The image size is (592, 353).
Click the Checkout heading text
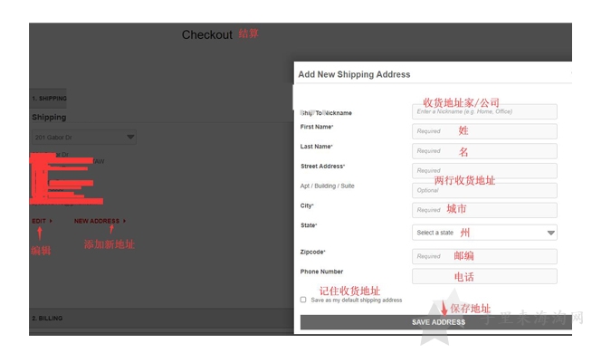[x=207, y=34]
